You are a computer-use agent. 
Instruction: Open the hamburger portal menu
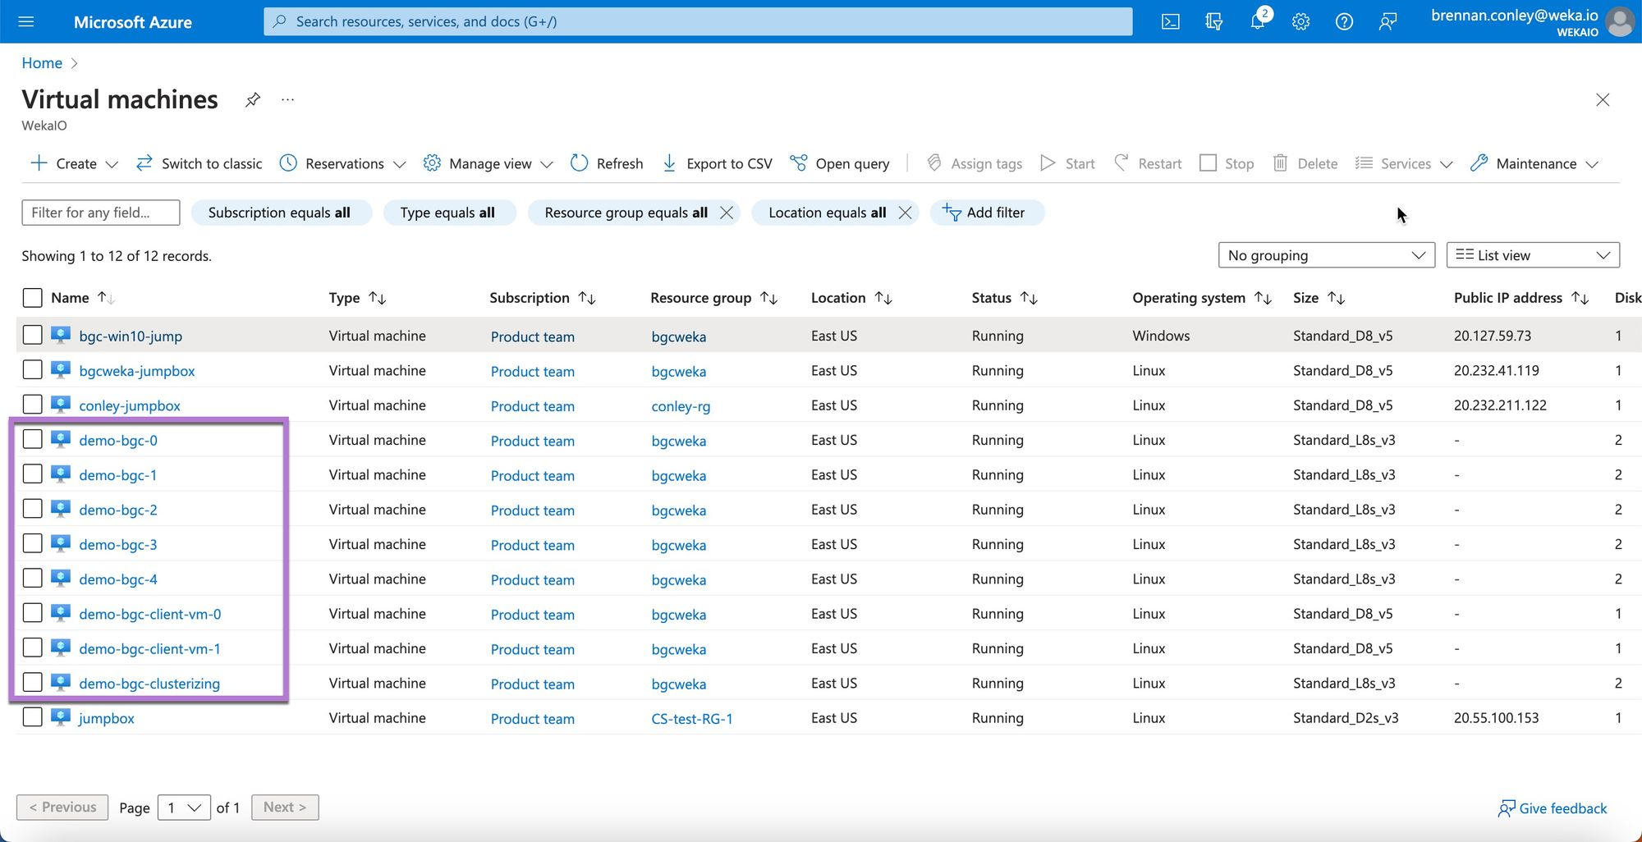point(26,22)
